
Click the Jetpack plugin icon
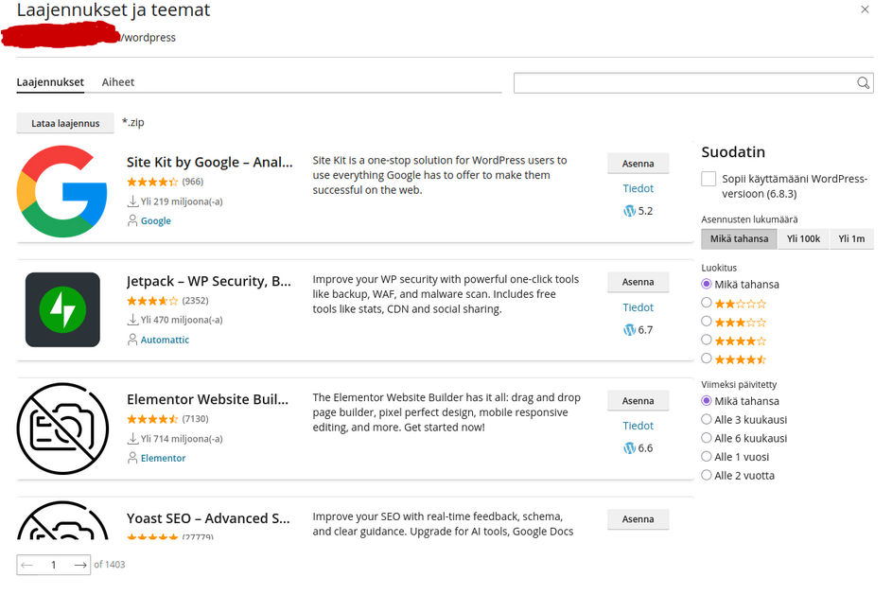point(62,309)
